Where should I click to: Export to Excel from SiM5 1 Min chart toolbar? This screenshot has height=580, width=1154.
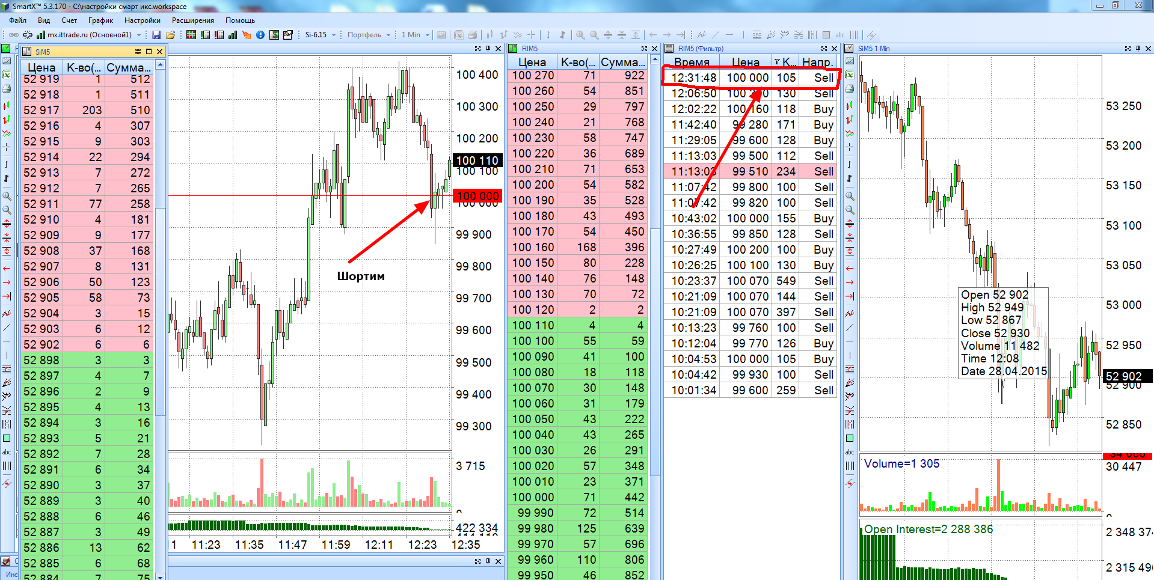point(850,75)
